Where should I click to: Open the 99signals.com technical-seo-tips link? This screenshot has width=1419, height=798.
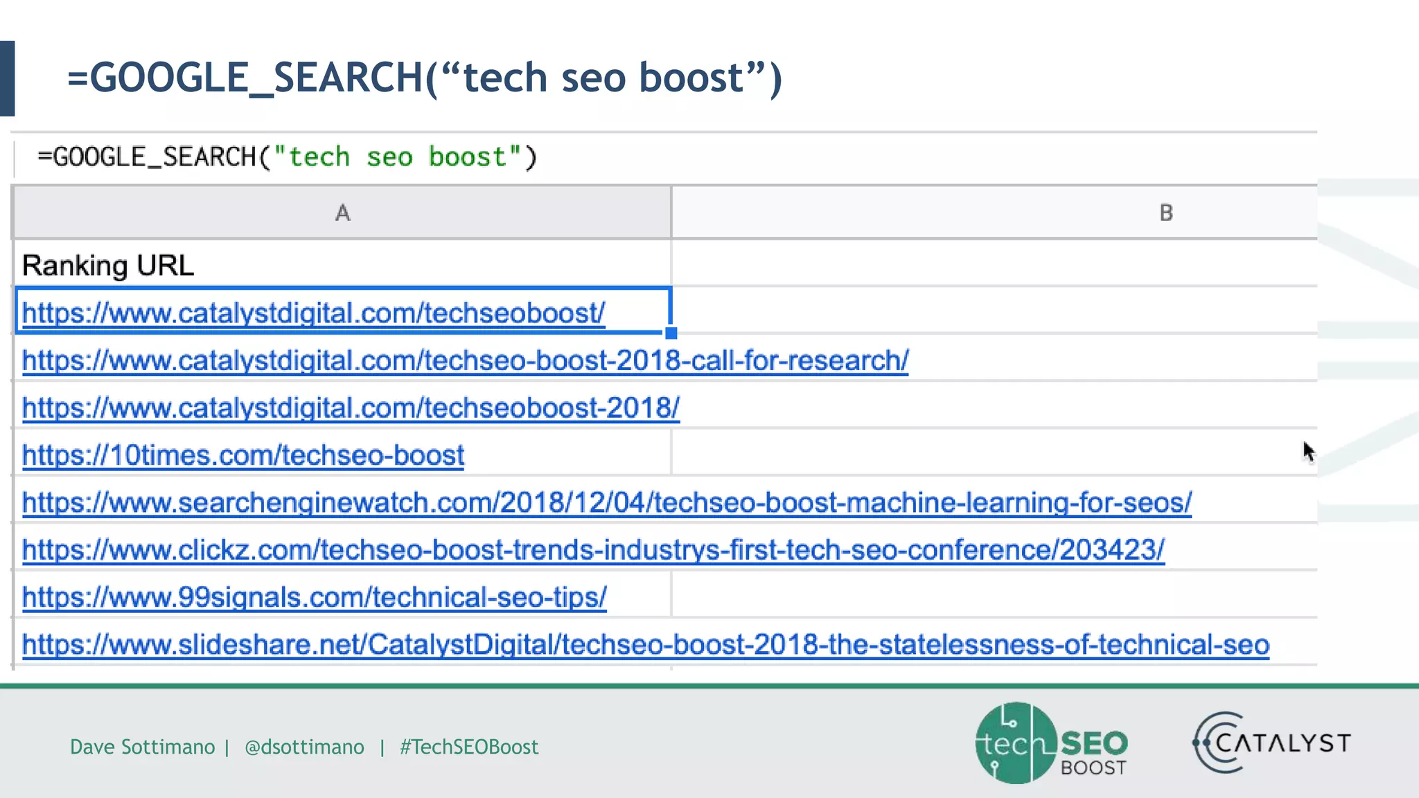pos(315,597)
